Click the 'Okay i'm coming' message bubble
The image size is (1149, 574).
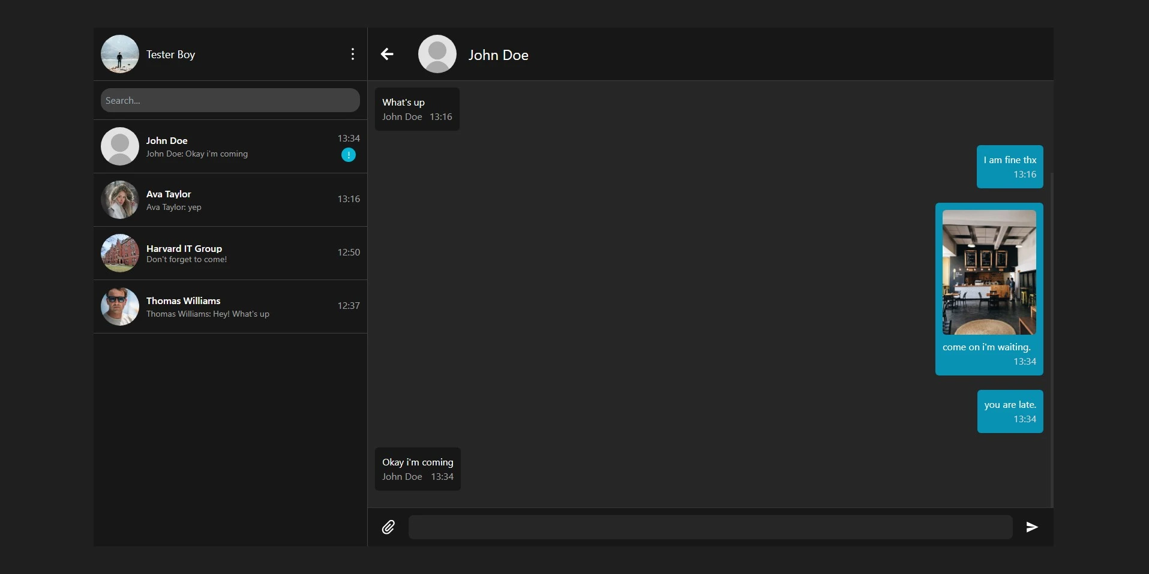point(417,468)
